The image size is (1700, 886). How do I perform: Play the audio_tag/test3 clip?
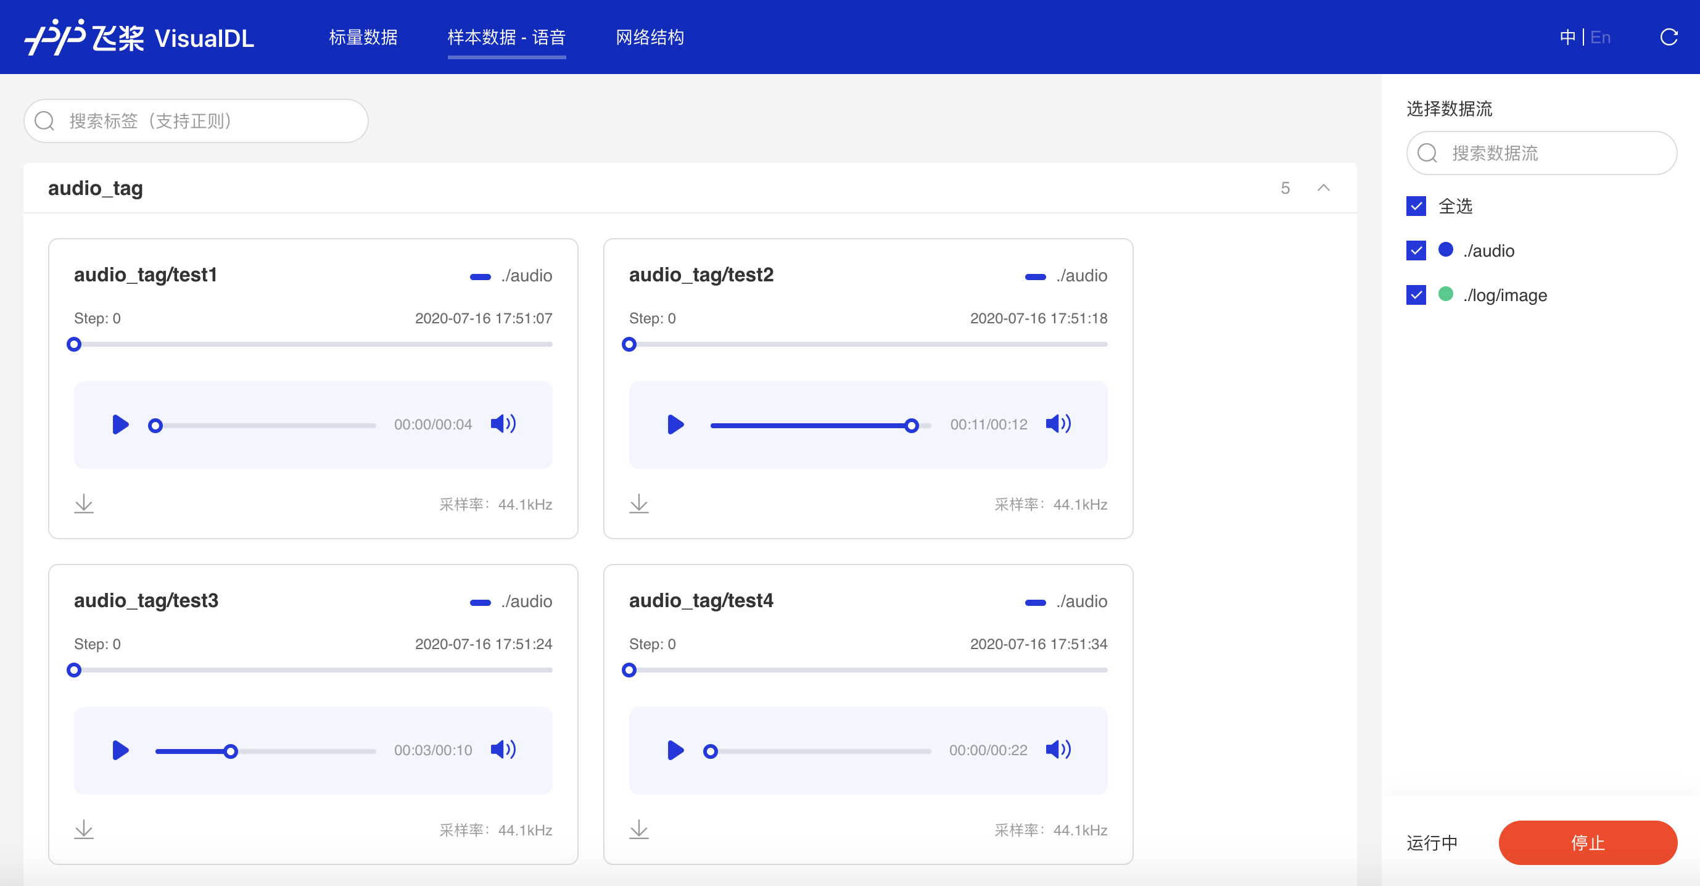120,750
